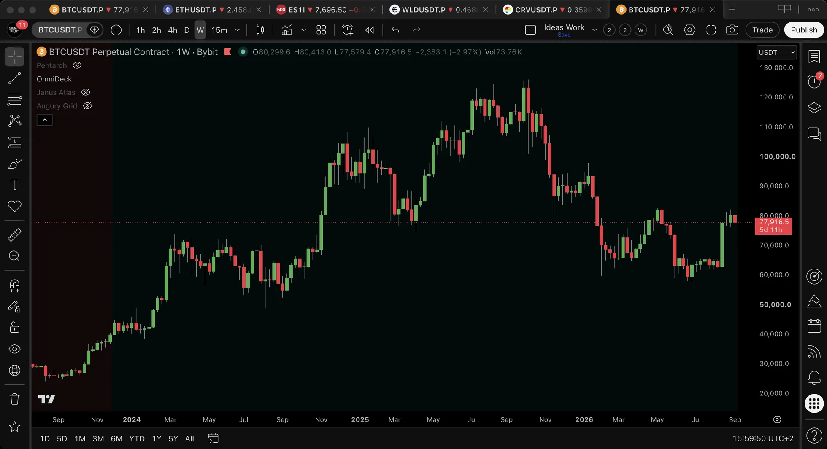Create an alert from top toolbar
Image resolution: width=827 pixels, height=449 pixels.
(x=347, y=30)
